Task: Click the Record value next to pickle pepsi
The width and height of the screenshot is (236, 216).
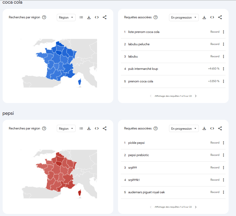Action: pyautogui.click(x=215, y=143)
